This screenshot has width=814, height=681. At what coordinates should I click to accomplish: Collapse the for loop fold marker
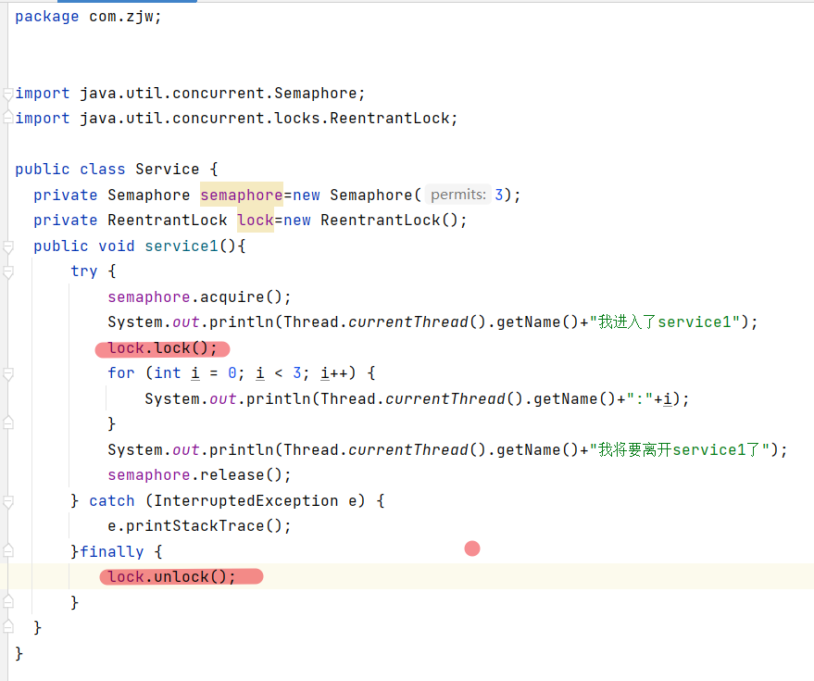click(7, 374)
